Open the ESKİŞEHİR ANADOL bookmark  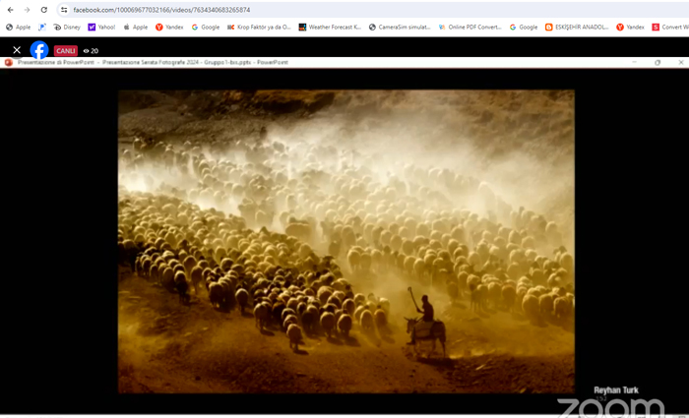click(x=577, y=28)
